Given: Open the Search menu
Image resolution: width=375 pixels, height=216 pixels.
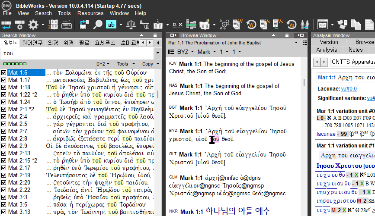Looking at the screenshot, I should (x=43, y=13).
